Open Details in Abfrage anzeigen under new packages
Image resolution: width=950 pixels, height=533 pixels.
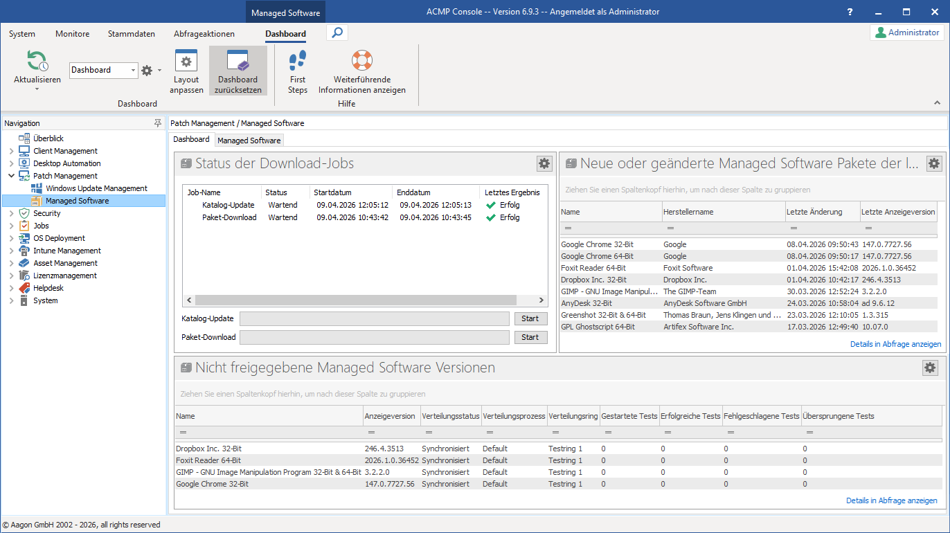click(896, 344)
